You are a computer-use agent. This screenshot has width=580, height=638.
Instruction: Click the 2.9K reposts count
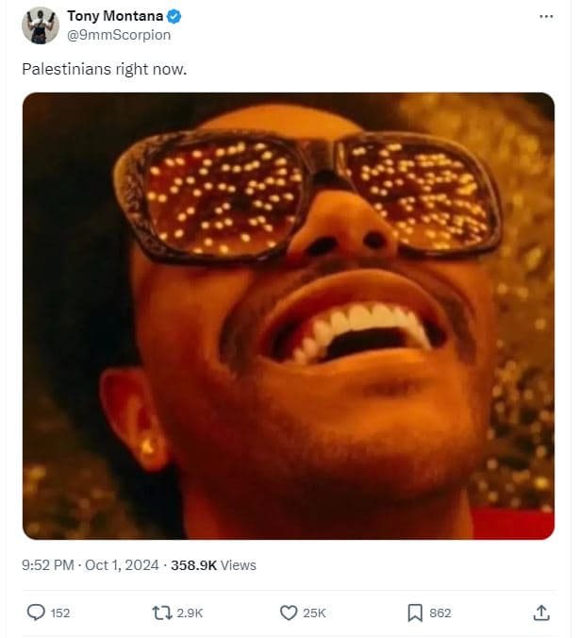(190, 613)
